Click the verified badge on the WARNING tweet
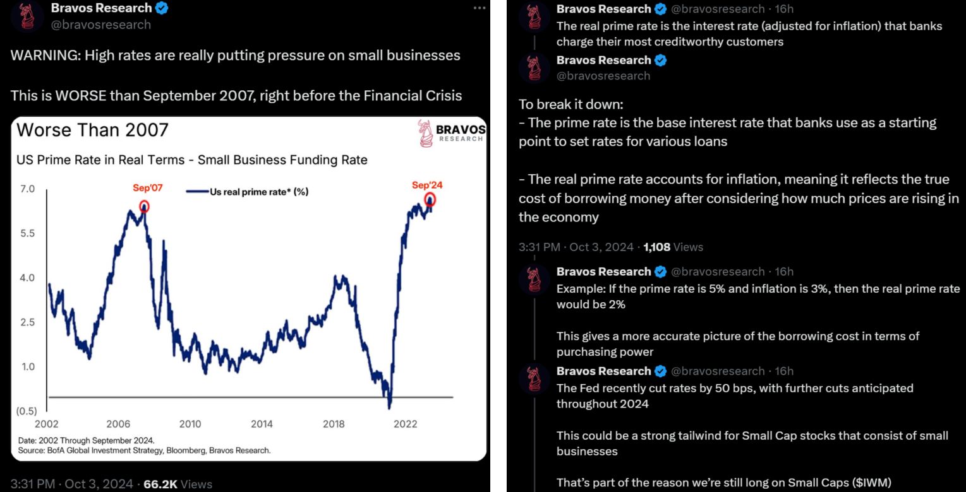This screenshot has width=966, height=492. [162, 8]
